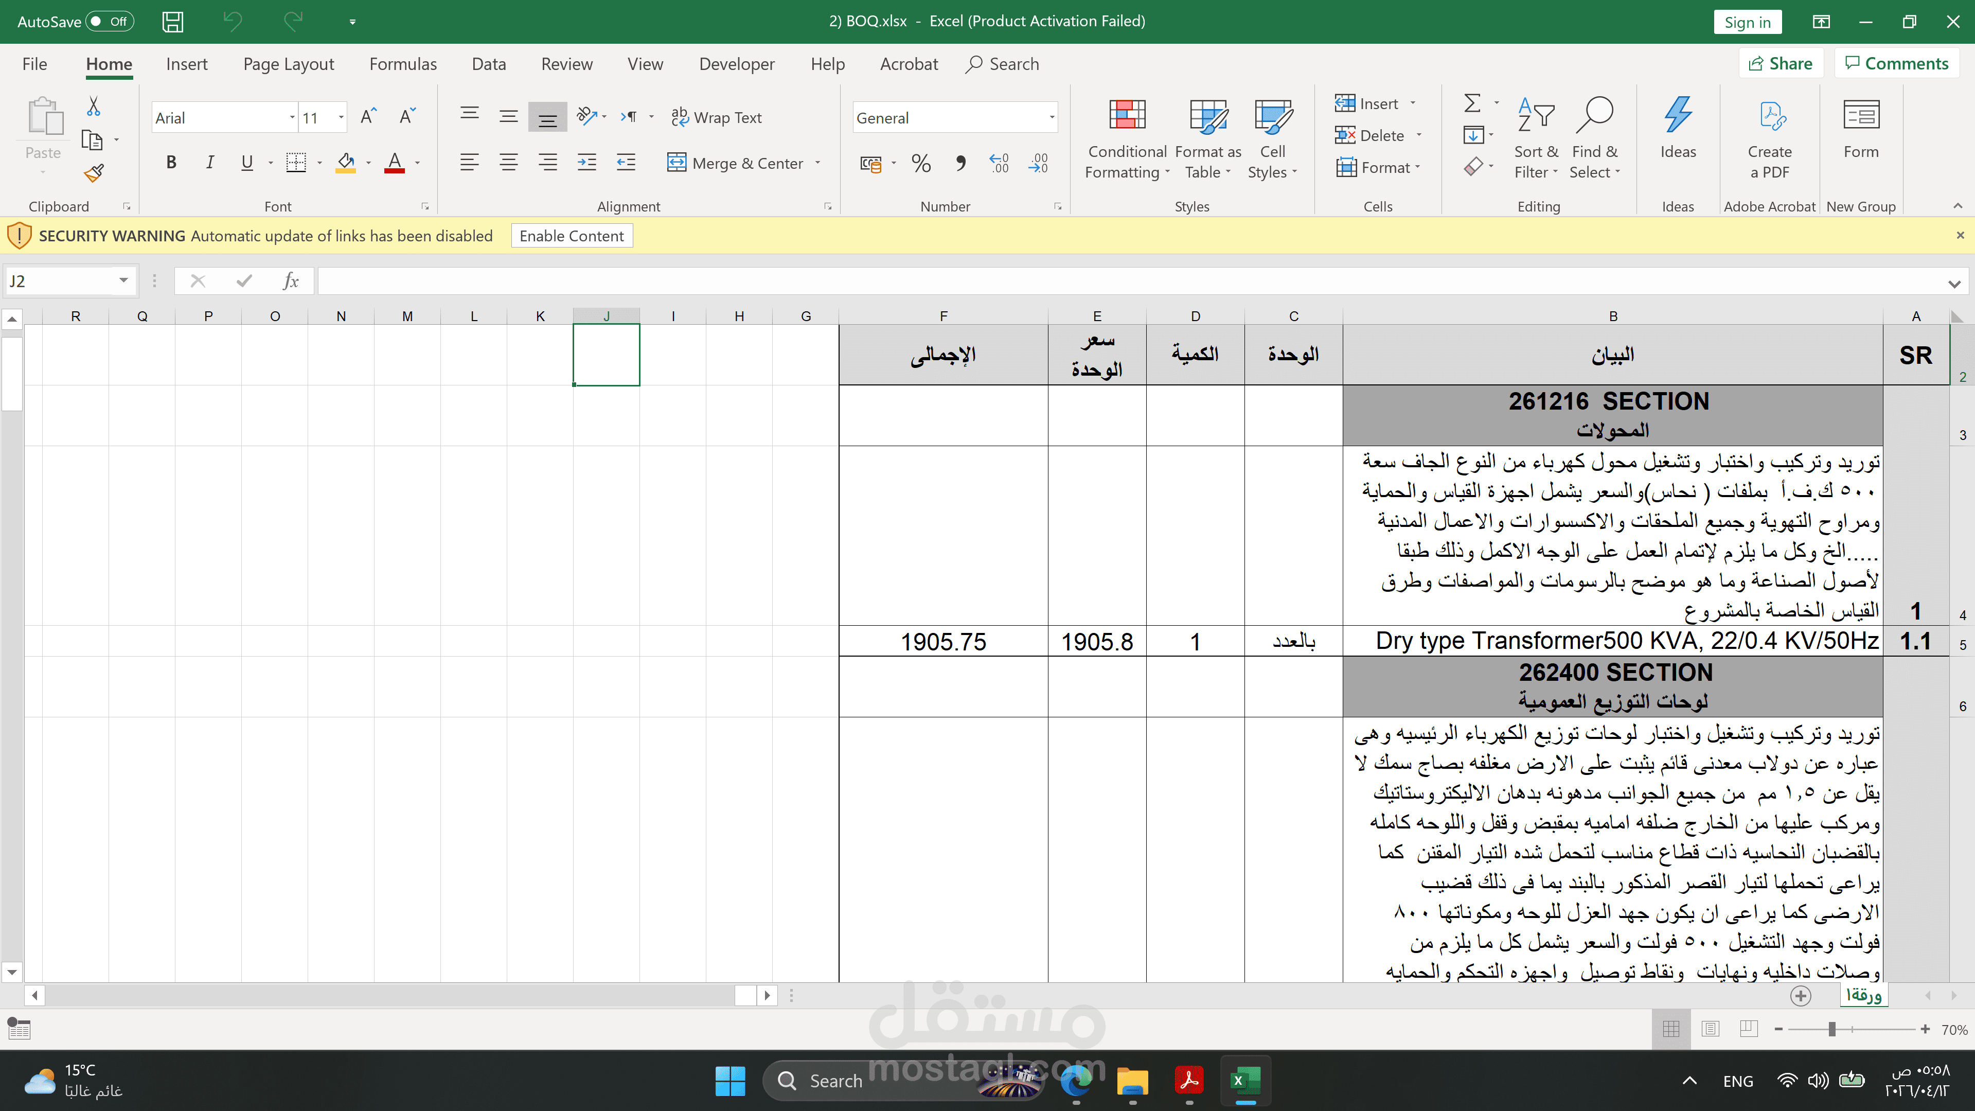Toggle the AutoSave switch

tap(110, 22)
